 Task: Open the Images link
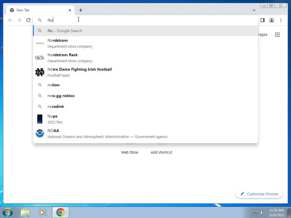tap(263, 34)
